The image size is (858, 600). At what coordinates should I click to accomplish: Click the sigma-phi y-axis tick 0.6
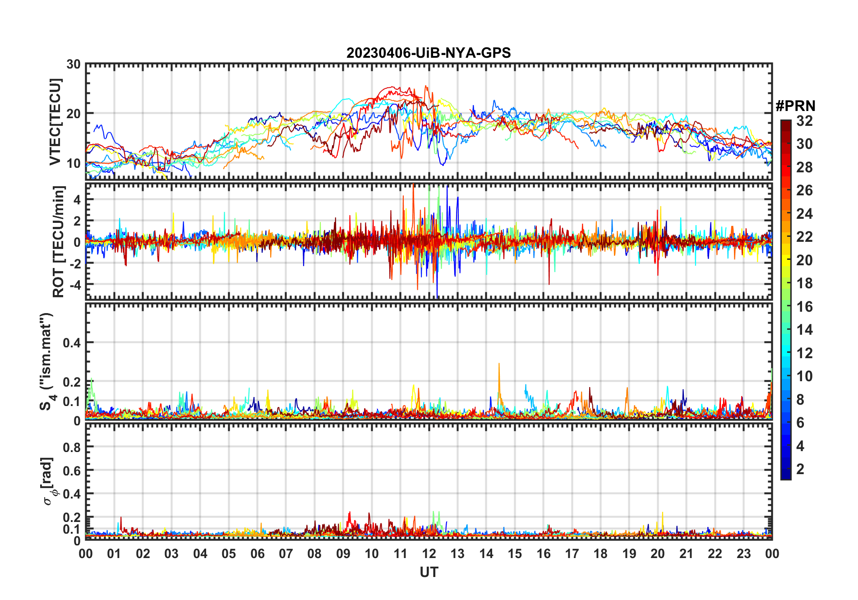pos(72,471)
